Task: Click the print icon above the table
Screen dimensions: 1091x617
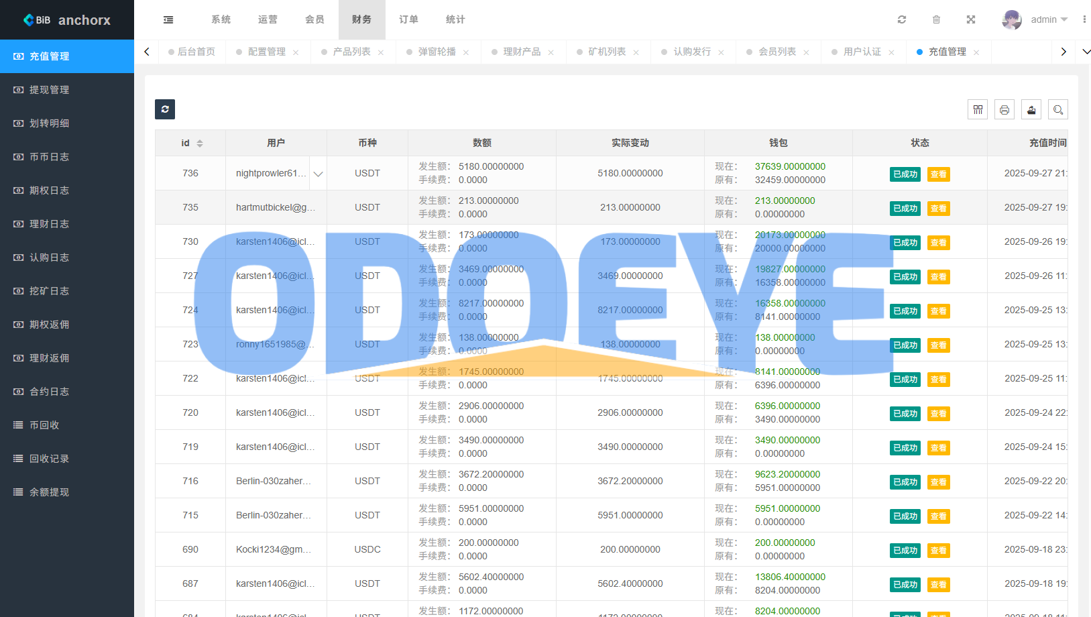Action: click(1004, 109)
